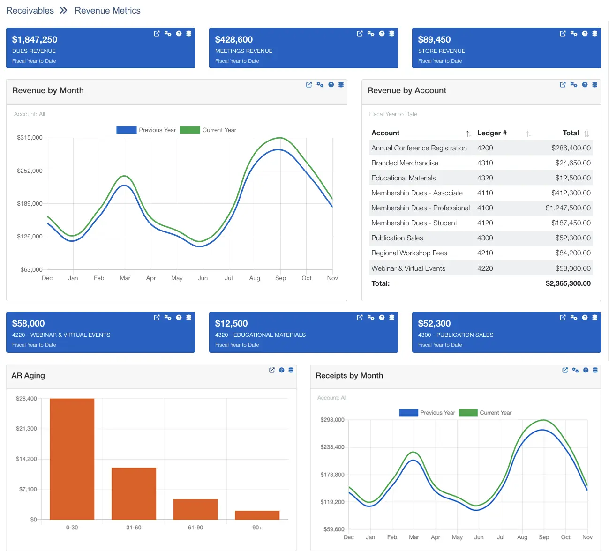This screenshot has height=558, width=609.
Task: Select Revenue Metrics in the breadcrumb
Action: point(107,10)
